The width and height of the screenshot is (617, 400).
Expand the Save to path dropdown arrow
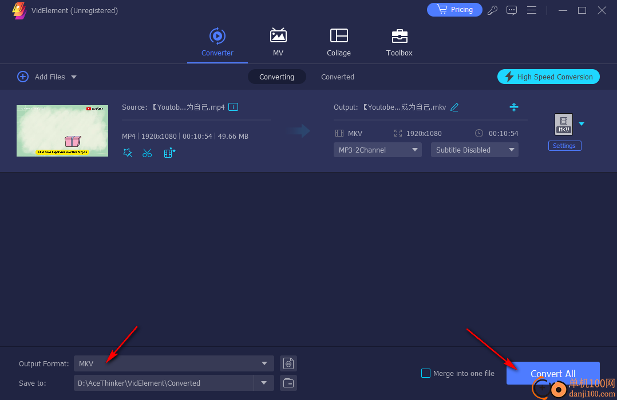click(x=264, y=383)
